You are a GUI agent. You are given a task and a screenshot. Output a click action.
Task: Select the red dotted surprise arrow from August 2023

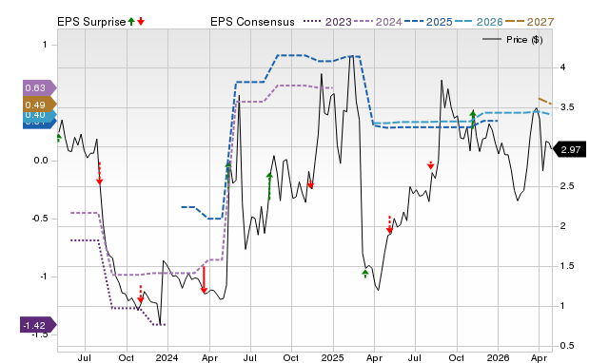99,173
